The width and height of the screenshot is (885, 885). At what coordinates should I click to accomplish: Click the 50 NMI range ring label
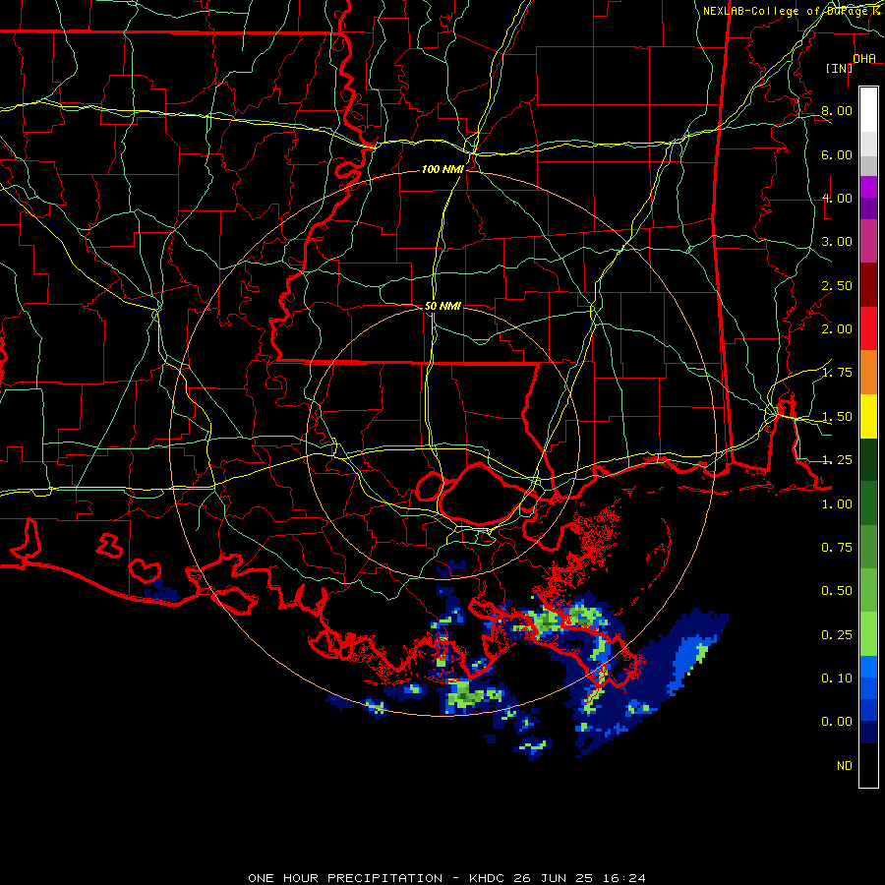(x=442, y=306)
